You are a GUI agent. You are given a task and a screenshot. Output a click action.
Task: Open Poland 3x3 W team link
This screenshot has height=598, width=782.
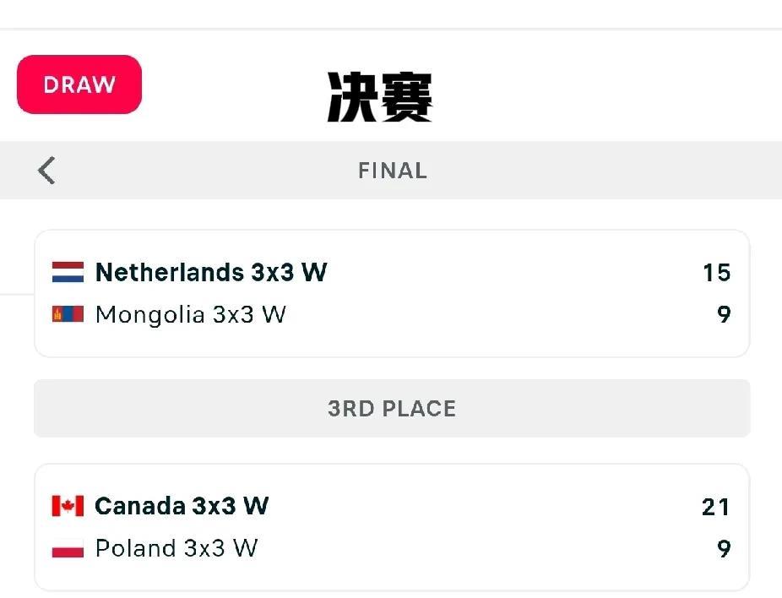(176, 548)
